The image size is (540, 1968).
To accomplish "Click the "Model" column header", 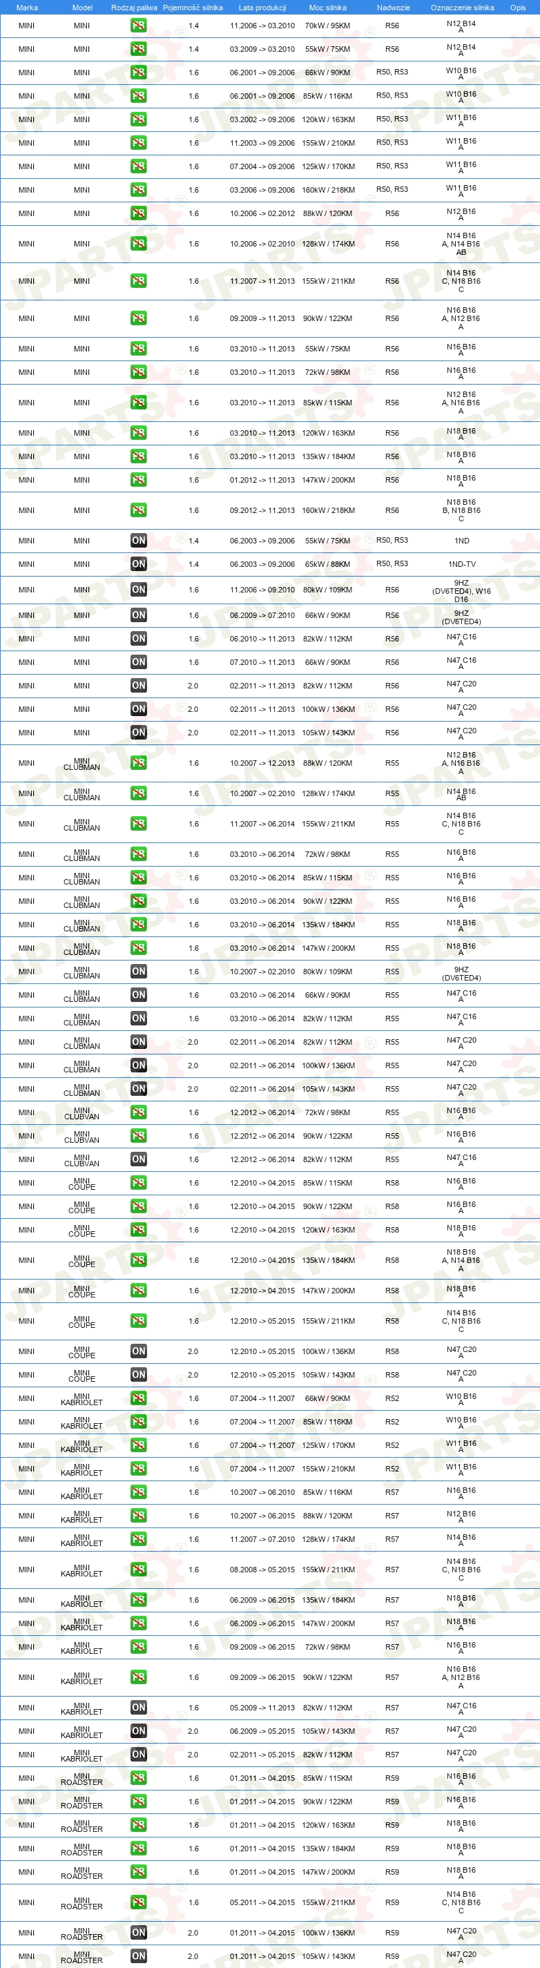I will [x=82, y=8].
